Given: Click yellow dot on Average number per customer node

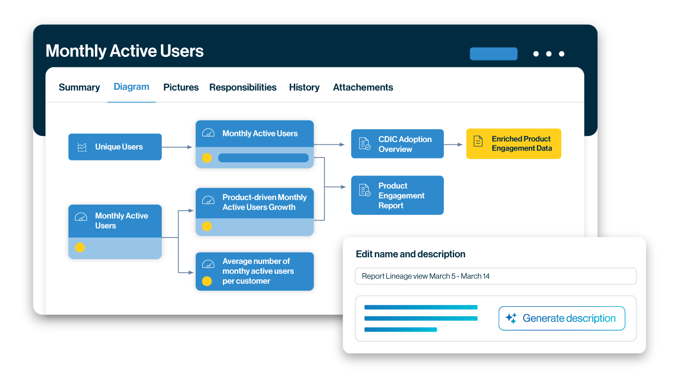Looking at the screenshot, I should tap(207, 281).
